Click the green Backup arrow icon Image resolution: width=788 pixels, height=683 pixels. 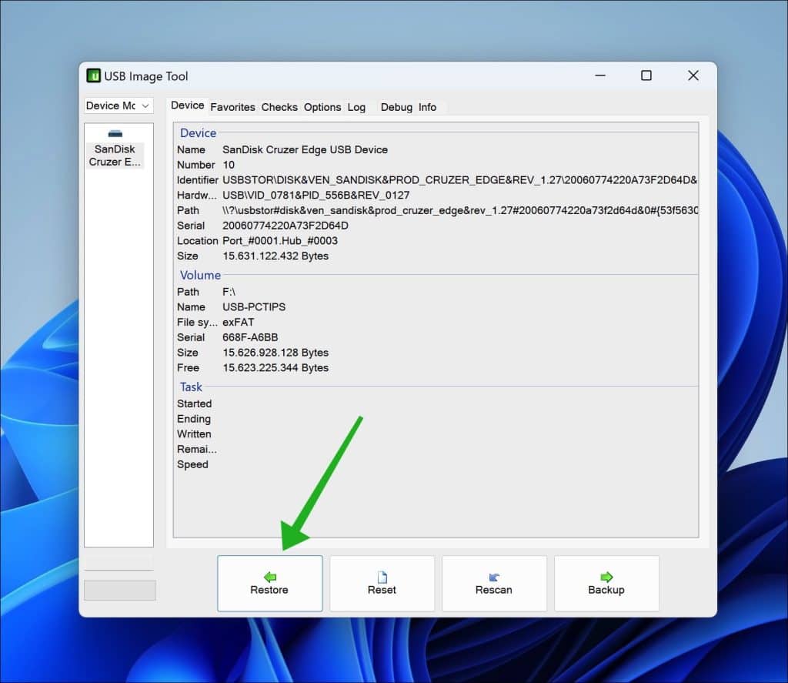tap(606, 577)
